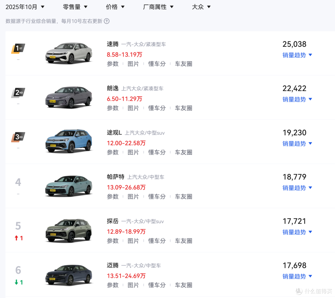Screen dimensions: 335x298
Task: Open 懂车分 for 迈腾
Action: [x=157, y=285]
